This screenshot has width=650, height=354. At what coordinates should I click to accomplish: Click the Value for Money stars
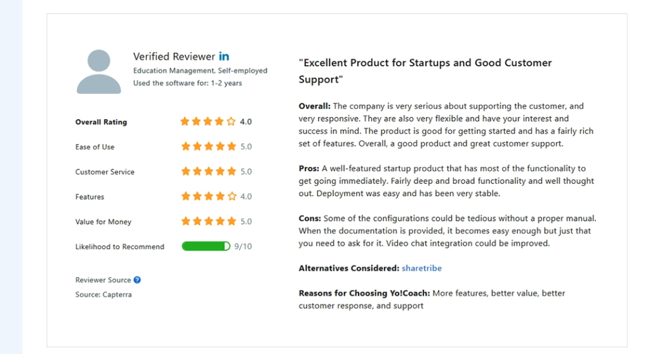tap(208, 221)
